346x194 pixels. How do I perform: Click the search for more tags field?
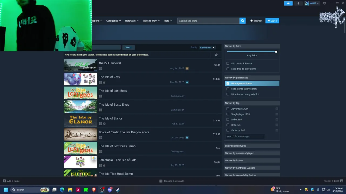[245, 137]
